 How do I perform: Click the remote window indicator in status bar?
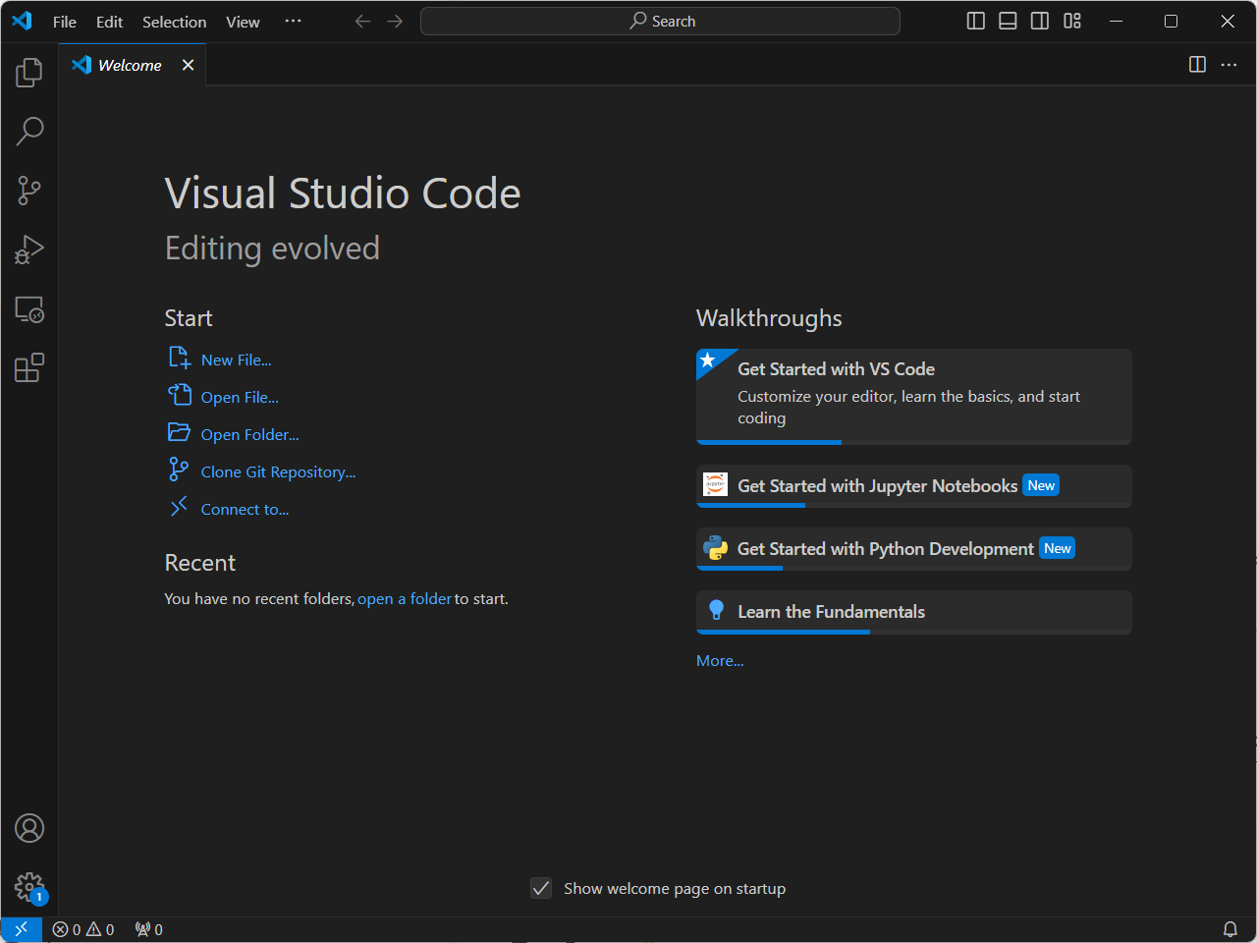tap(21, 929)
